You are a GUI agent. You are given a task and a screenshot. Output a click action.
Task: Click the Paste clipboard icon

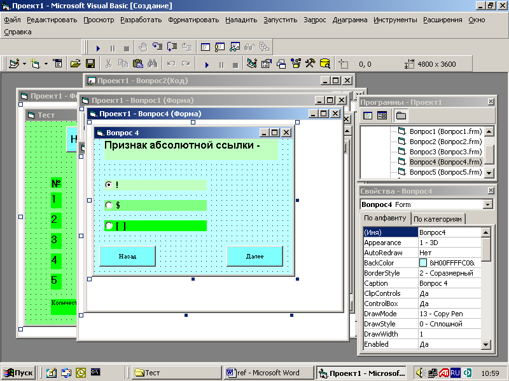[138, 63]
